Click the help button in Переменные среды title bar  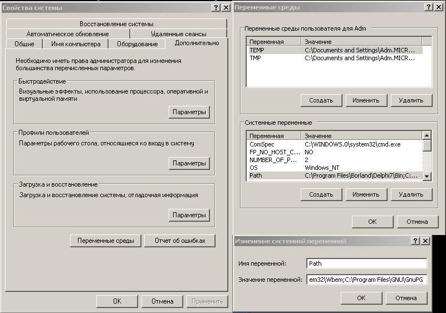(428, 7)
